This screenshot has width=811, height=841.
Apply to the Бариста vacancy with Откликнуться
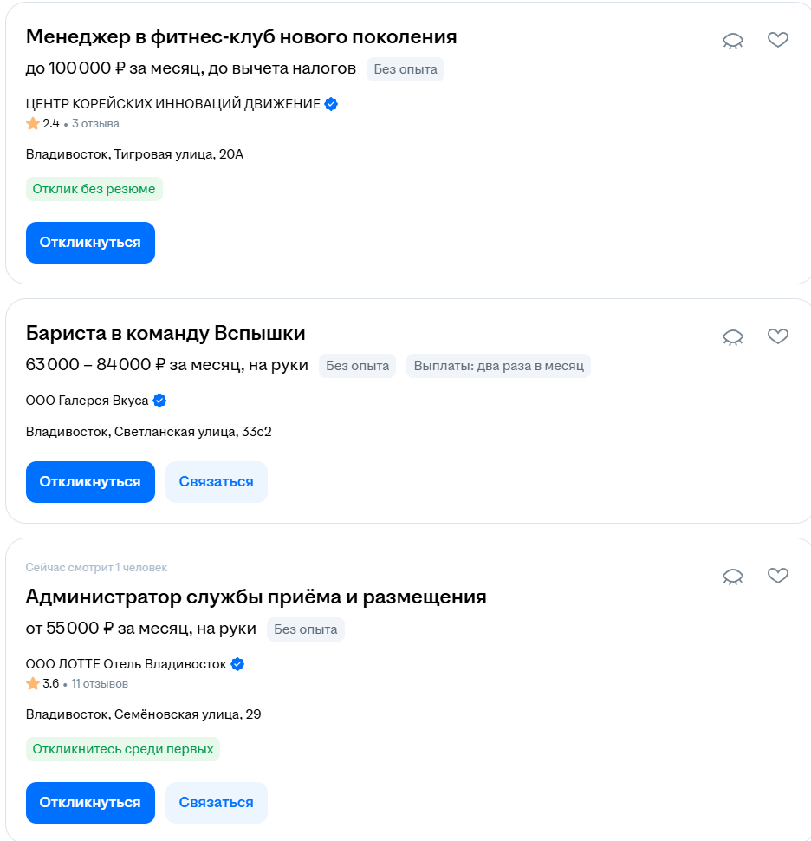point(90,482)
